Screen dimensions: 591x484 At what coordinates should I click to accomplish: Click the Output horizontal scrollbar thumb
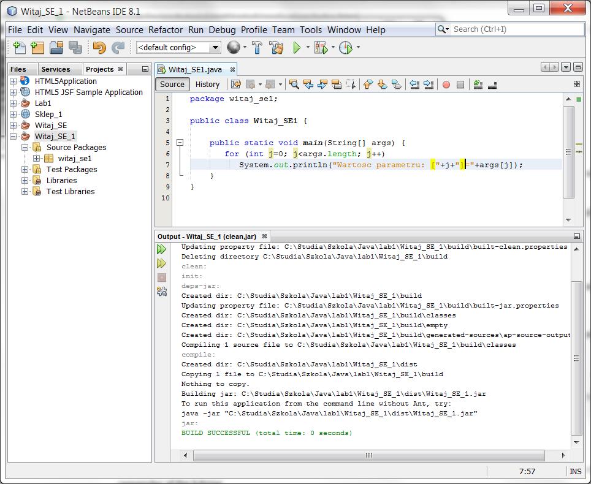[368, 455]
